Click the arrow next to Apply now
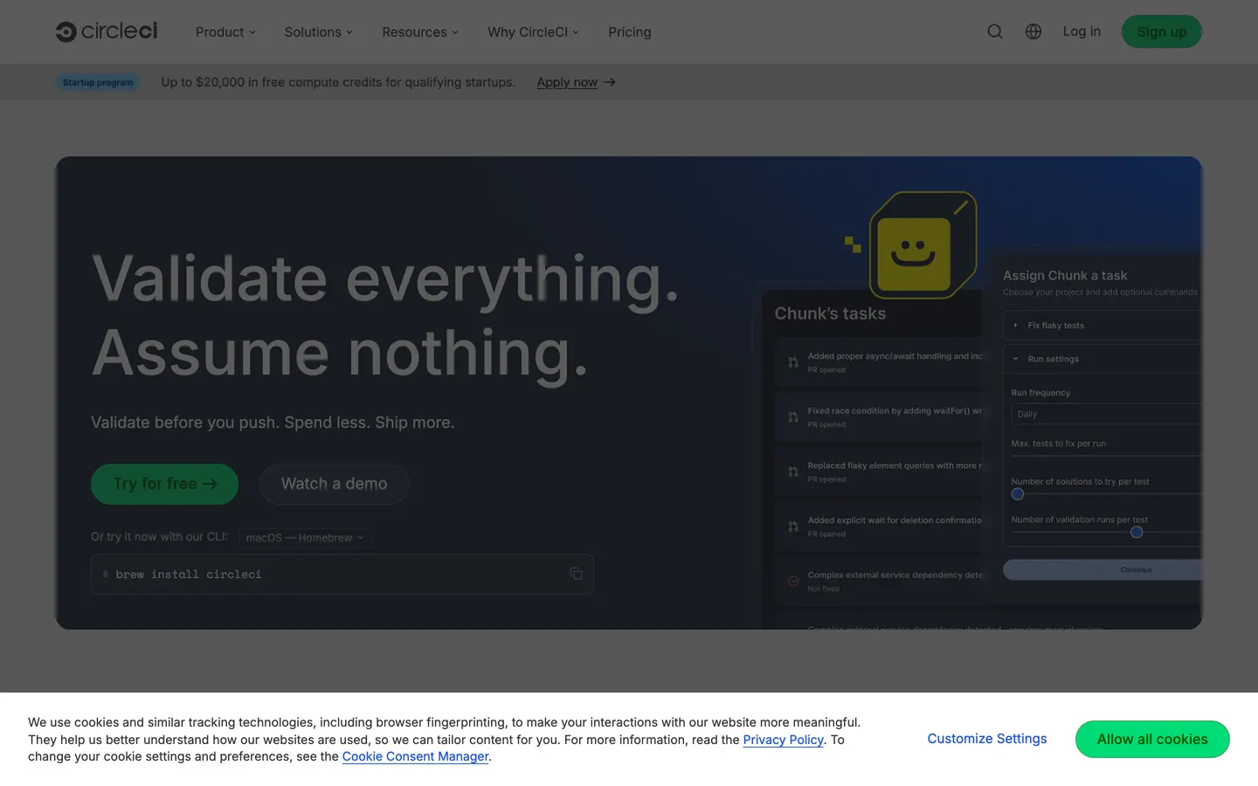 pos(610,82)
